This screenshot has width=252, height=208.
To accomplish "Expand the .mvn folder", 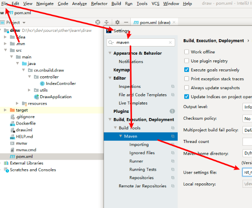I will (x=5, y=43).
